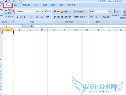The width and height of the screenshot is (126, 95).
Task: Select column H header
Action: [x=87, y=30]
